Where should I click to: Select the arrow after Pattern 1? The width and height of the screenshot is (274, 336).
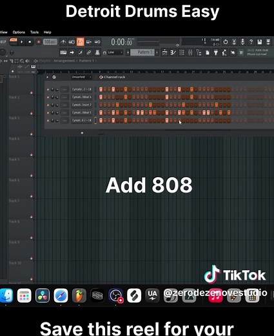click(157, 52)
